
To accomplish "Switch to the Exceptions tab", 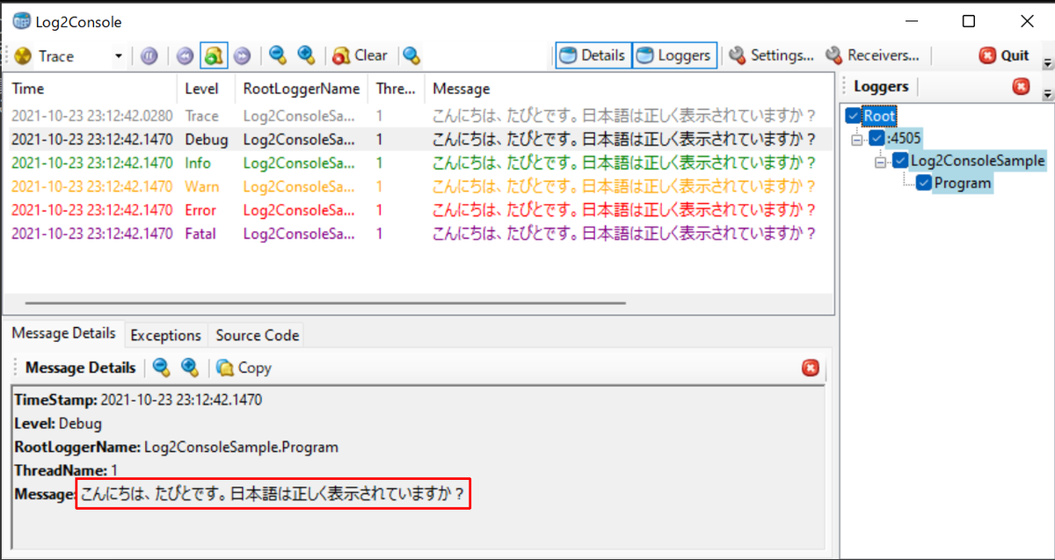I will pyautogui.click(x=166, y=335).
